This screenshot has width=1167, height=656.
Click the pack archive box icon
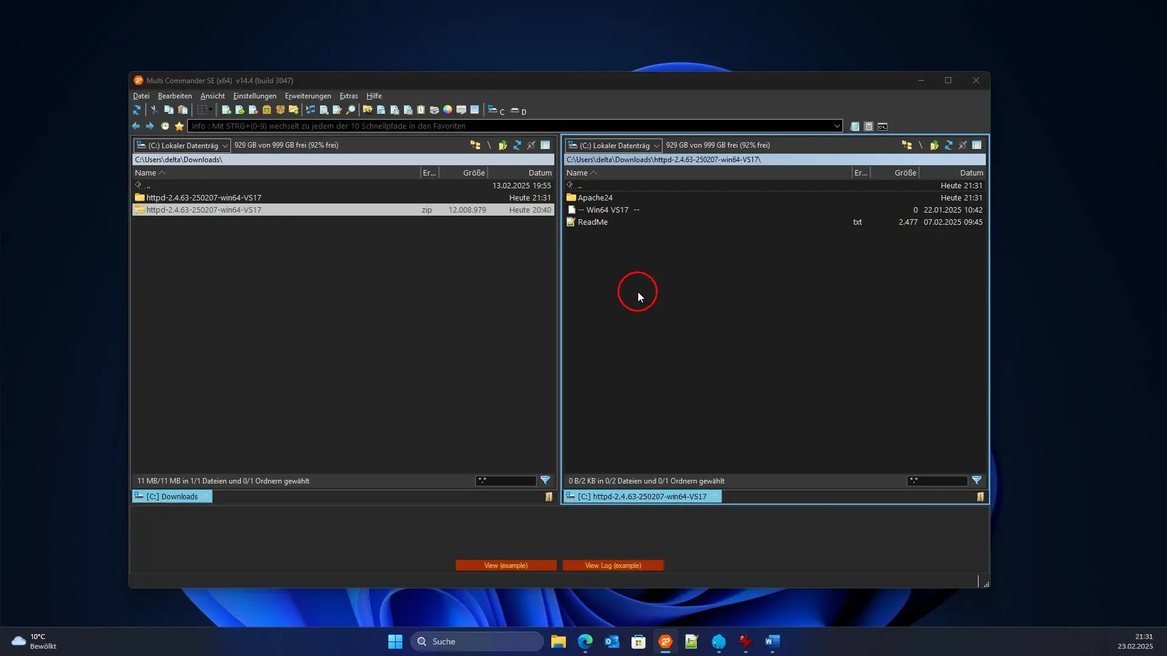pos(267,110)
